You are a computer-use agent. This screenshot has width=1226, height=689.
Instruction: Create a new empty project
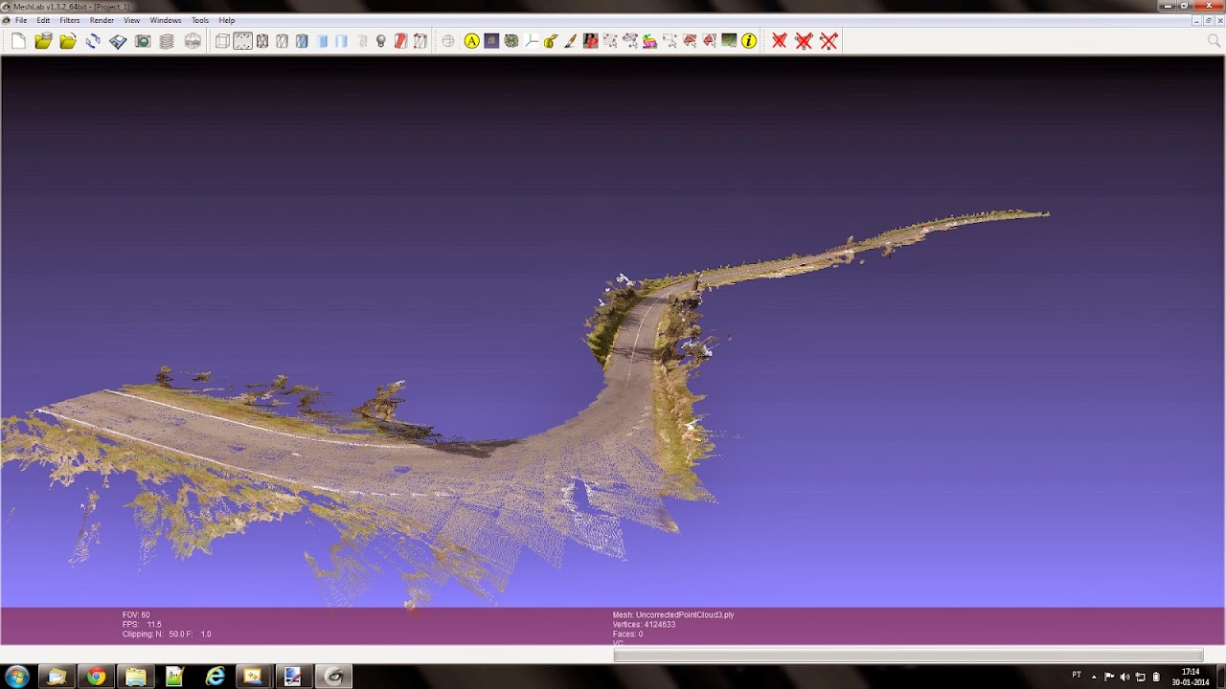click(x=18, y=41)
